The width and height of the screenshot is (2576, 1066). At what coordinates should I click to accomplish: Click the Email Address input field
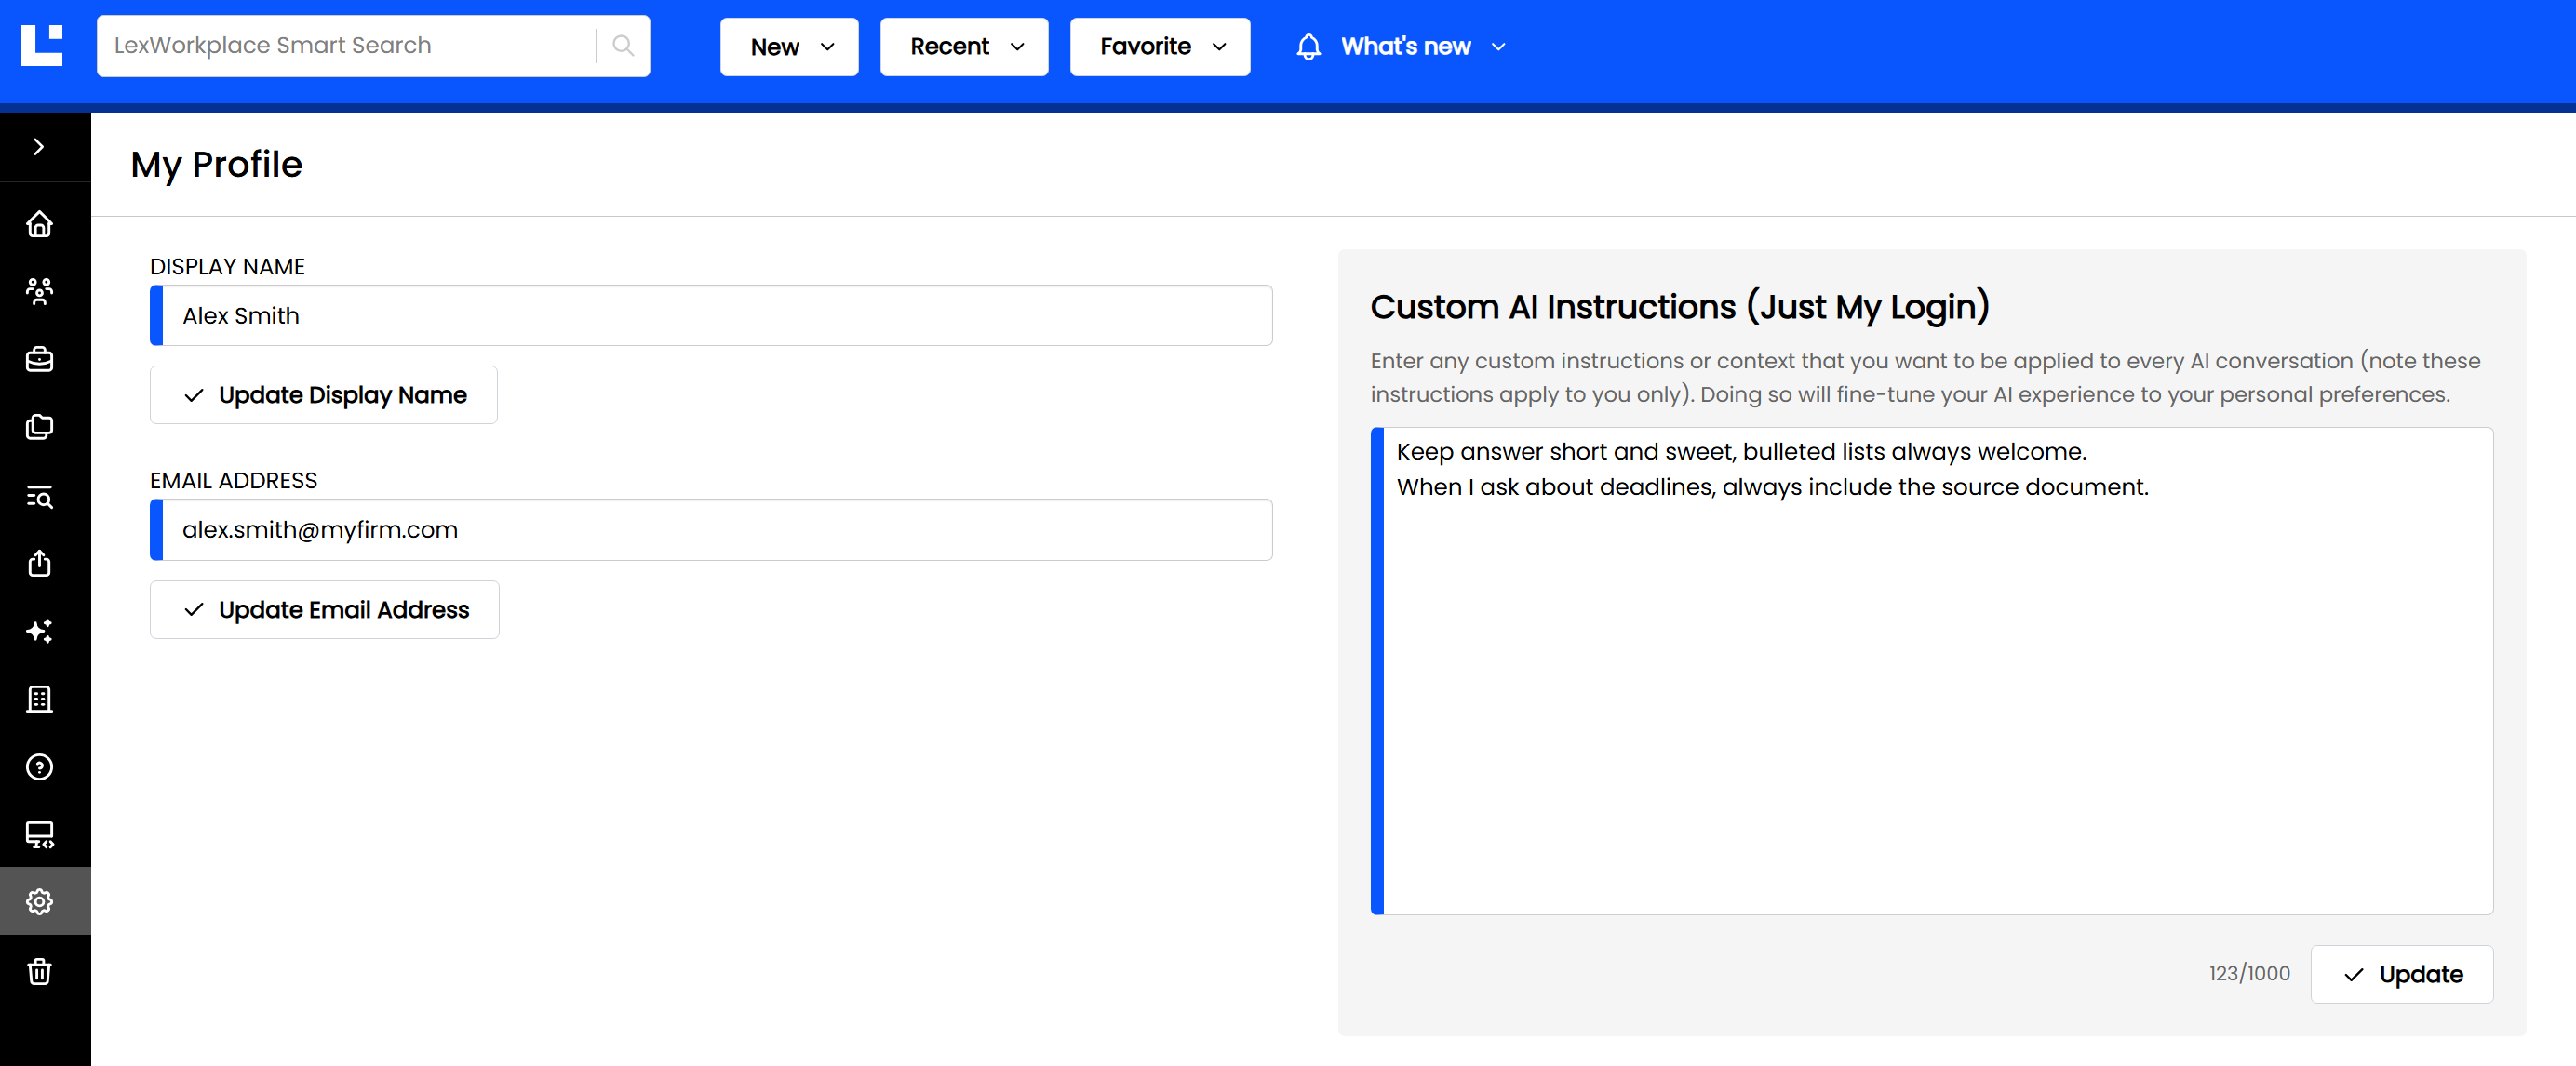point(711,529)
